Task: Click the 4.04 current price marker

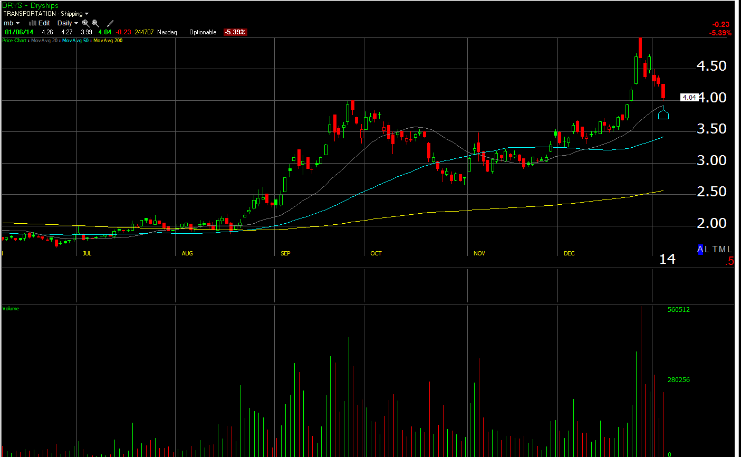Action: [x=689, y=97]
